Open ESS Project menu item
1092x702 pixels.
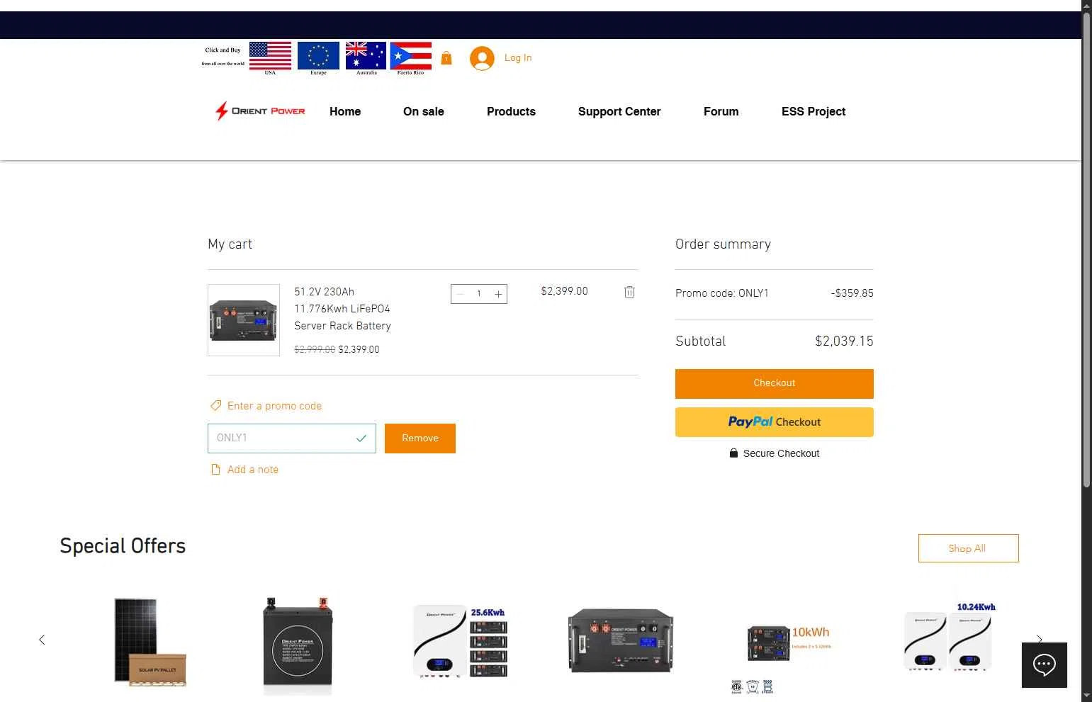click(x=814, y=111)
